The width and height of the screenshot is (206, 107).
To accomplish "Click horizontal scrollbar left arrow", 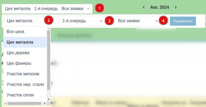I will 5,104.
